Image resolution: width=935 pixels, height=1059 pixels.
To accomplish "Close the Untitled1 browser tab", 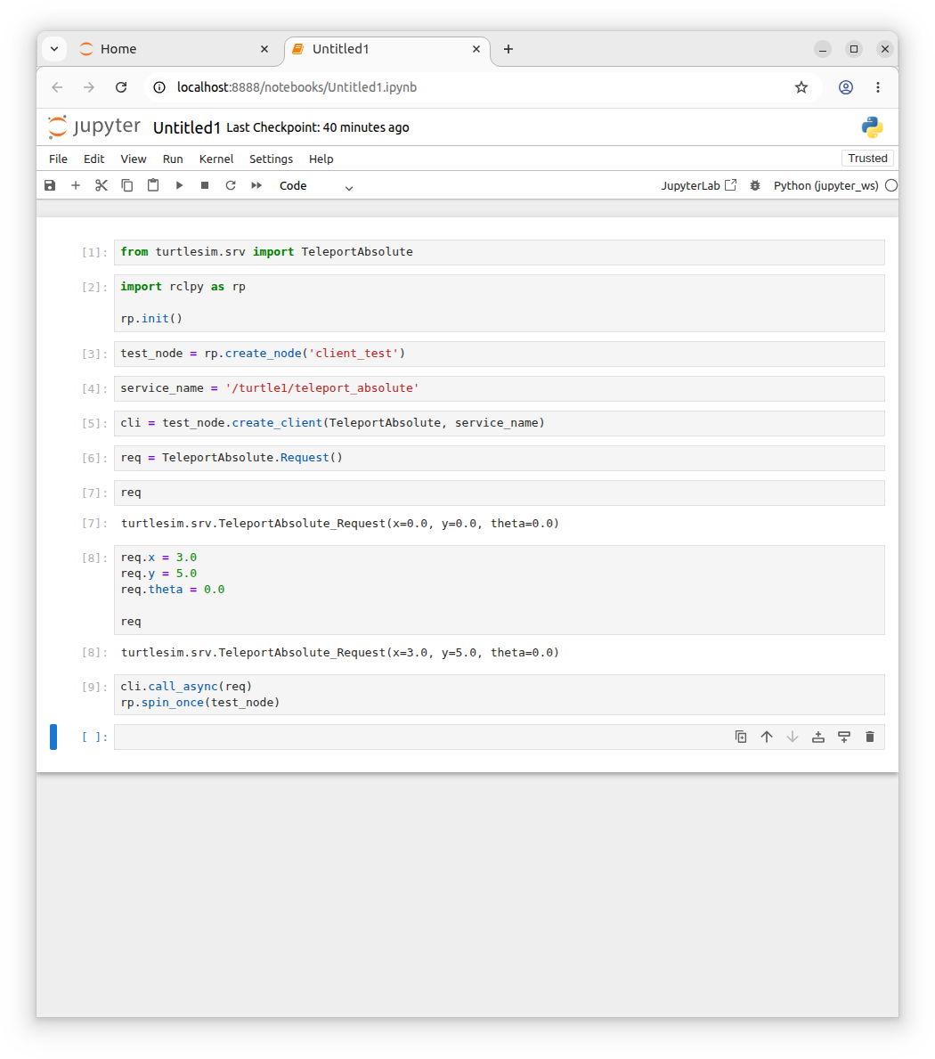I will click(476, 49).
